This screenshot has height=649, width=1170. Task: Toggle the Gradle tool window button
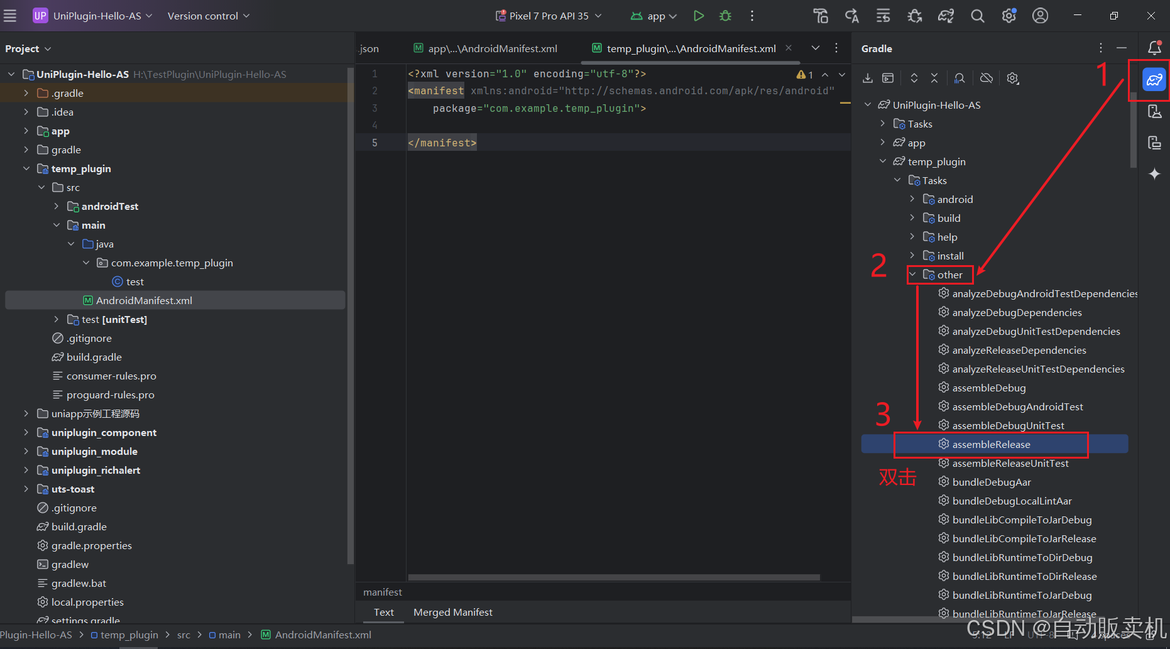[1154, 80]
